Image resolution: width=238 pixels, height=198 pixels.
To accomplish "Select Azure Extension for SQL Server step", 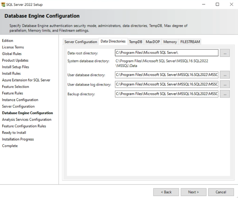I will pyautogui.click(x=26, y=80).
